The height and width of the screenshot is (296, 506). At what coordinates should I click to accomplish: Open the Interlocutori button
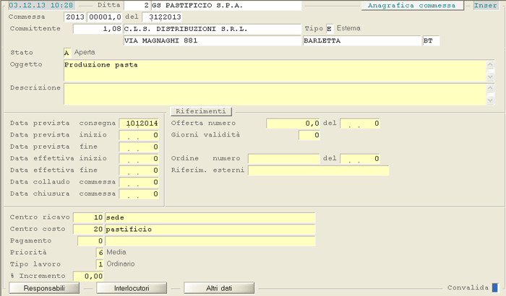click(x=132, y=288)
